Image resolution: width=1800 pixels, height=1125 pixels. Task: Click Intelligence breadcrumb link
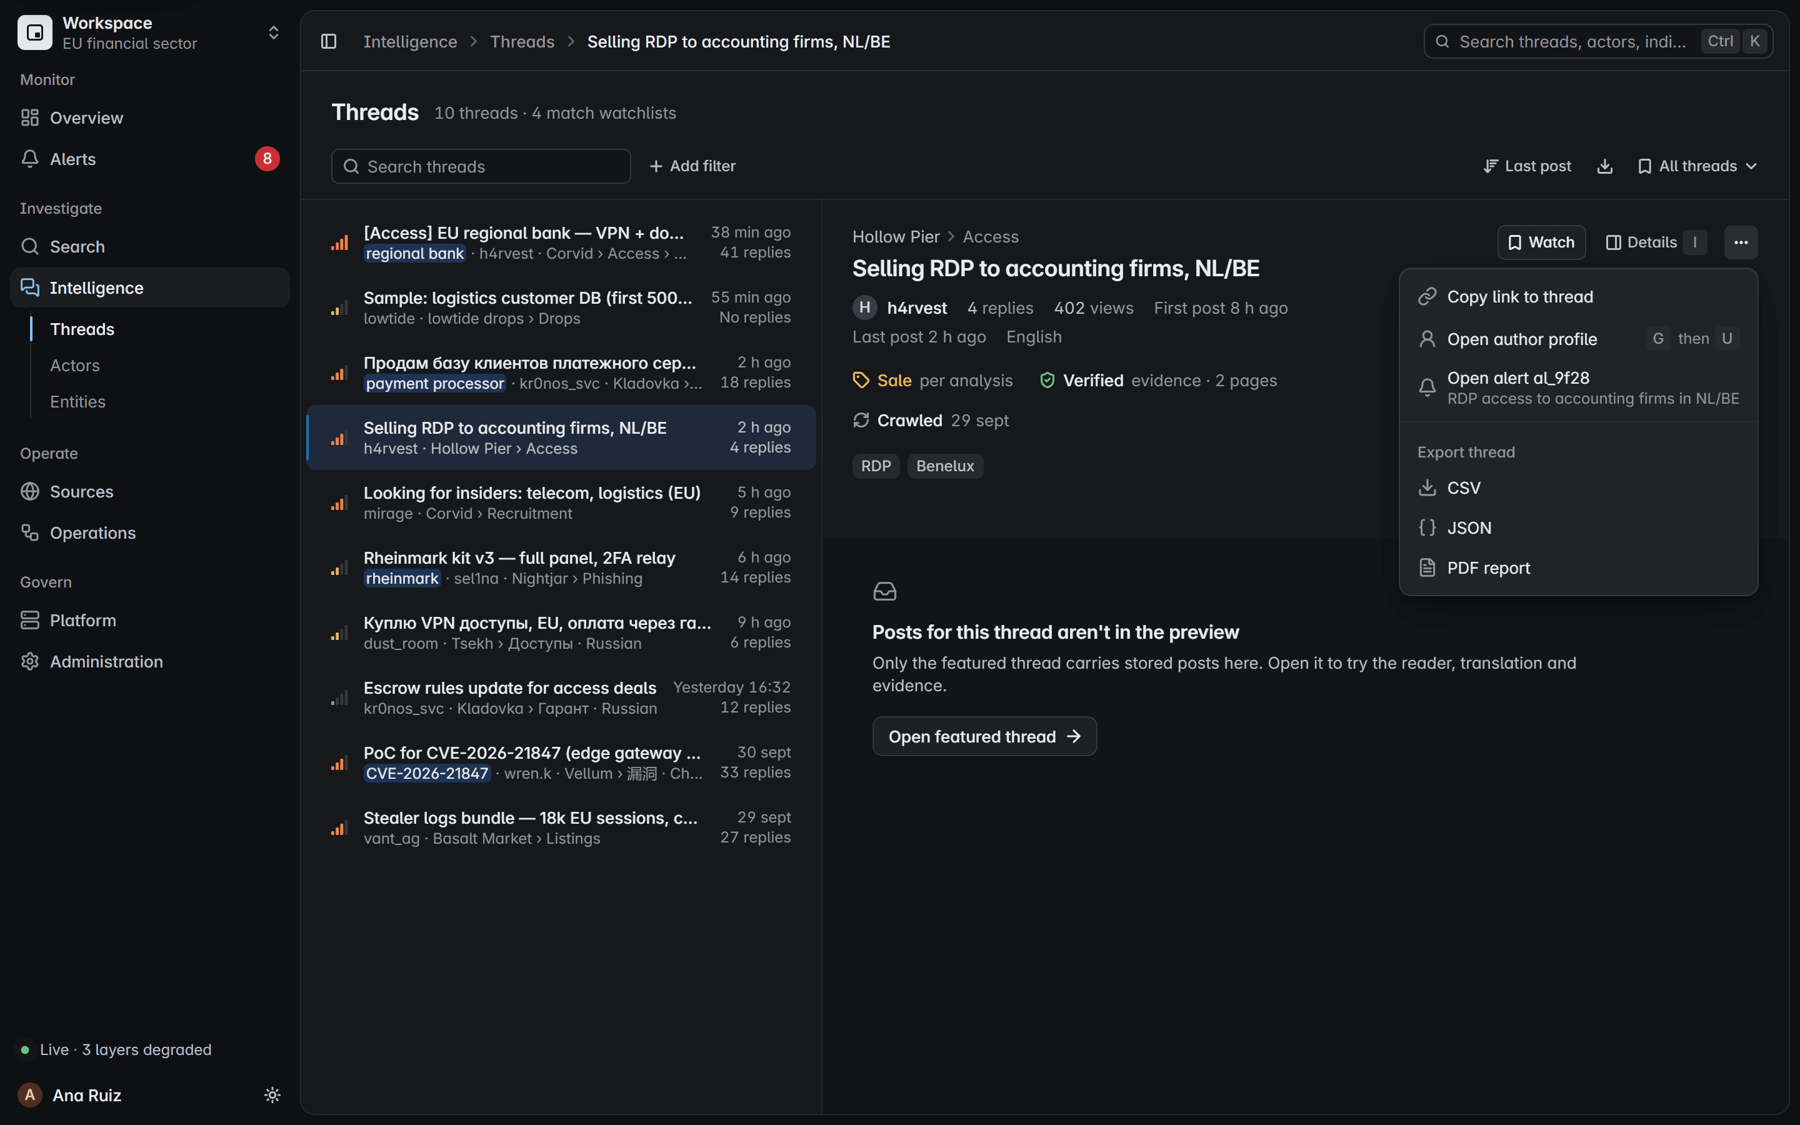pos(410,42)
